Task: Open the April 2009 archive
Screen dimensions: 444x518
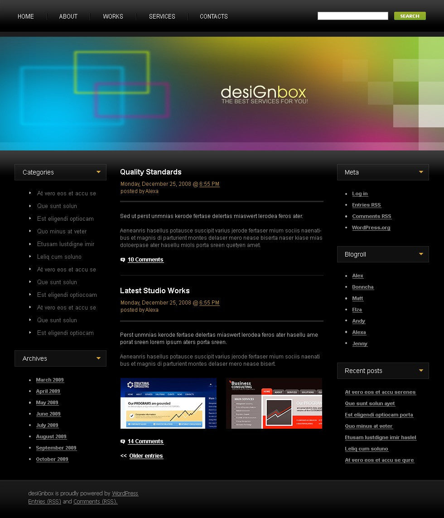Action: pyautogui.click(x=48, y=391)
